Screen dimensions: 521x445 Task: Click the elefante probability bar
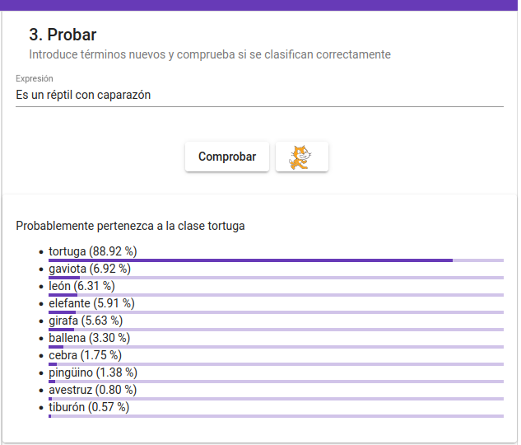276,312
